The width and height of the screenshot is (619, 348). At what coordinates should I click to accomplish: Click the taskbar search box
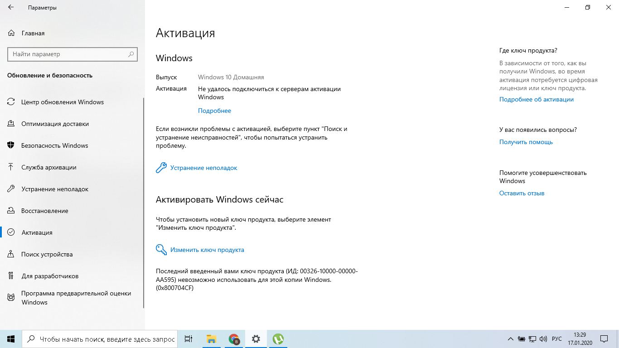pyautogui.click(x=100, y=339)
